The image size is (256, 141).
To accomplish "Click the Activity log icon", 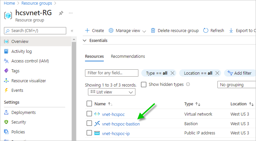I will coord(6,52).
